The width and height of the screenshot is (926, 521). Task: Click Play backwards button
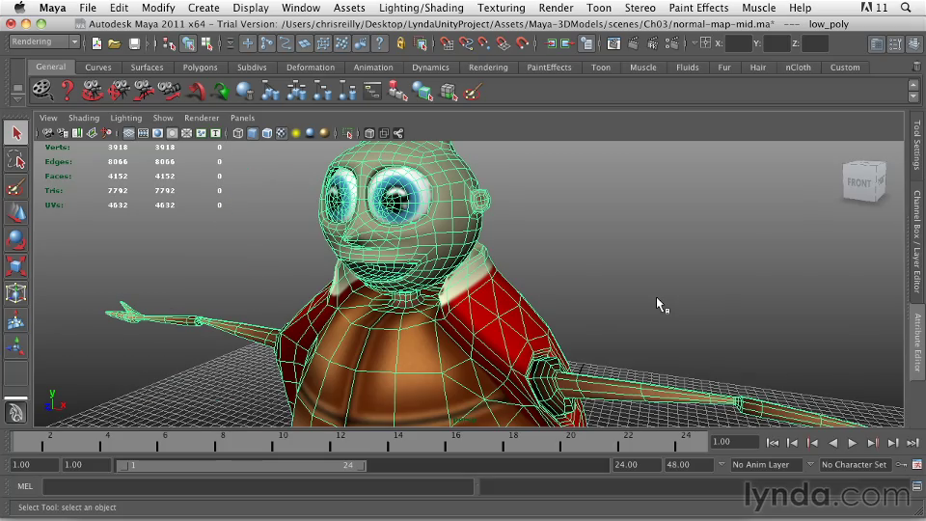[832, 443]
